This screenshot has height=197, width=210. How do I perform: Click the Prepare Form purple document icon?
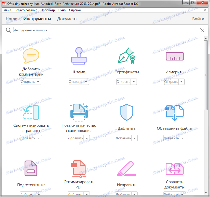click(31, 168)
